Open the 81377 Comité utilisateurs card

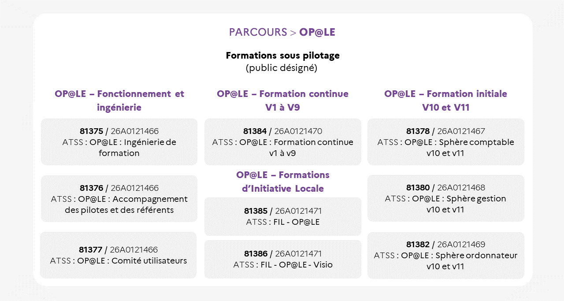tap(118, 255)
